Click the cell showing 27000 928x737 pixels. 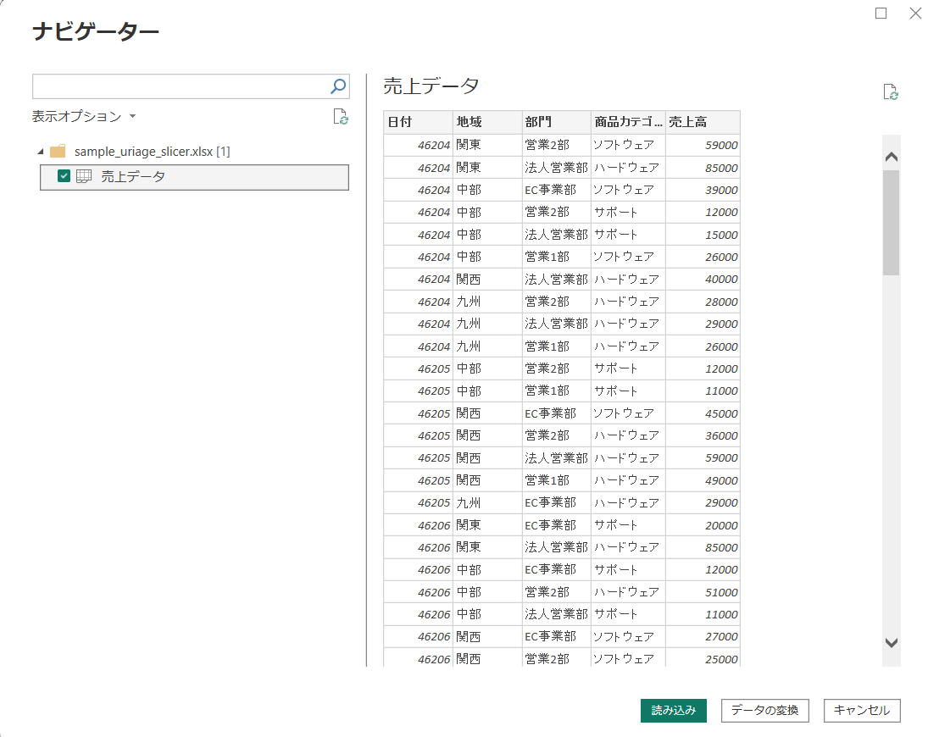coord(703,636)
